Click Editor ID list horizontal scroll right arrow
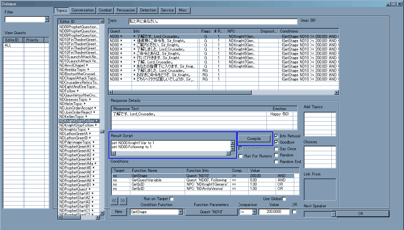Screen dimensions: 404x230 98,217
